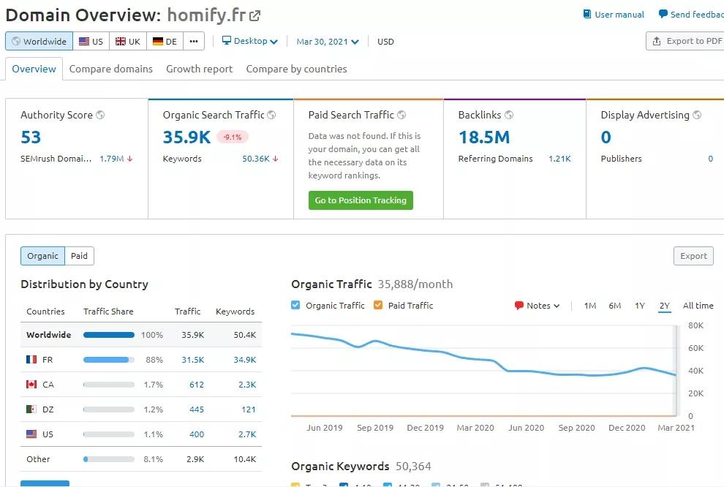The height and width of the screenshot is (487, 724).
Task: Click the Worldwide traffic share bar
Action: (109, 334)
